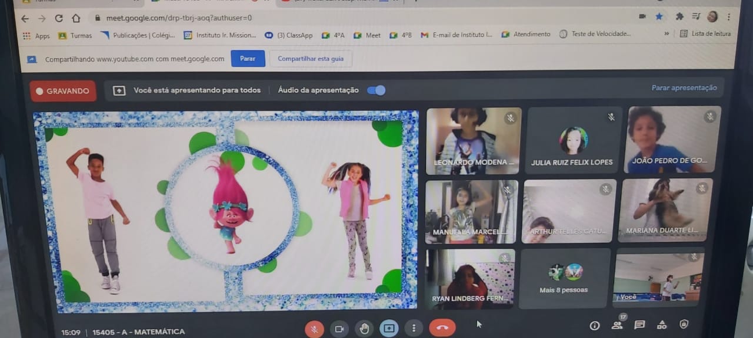Open the browser home page

[x=76, y=18]
